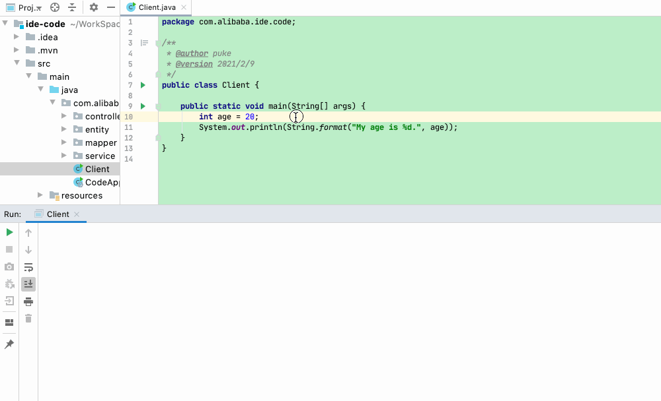Collapse the main folder
This screenshot has height=401, width=661.
click(x=28, y=76)
